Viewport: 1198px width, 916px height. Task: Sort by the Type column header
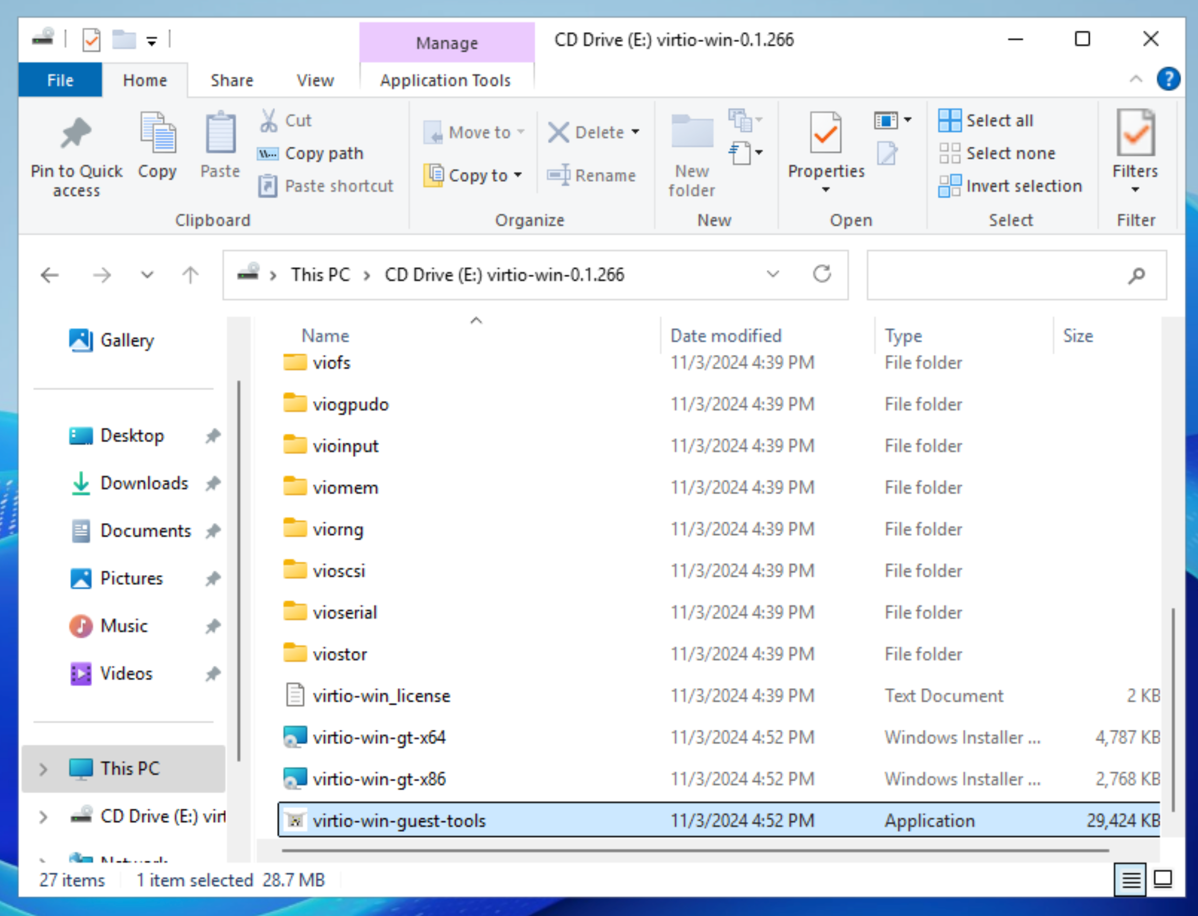click(903, 336)
